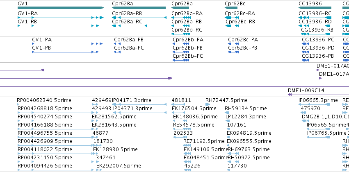Viewport: 349px width, 172px height.
Task: Open transcript Cpr62Bb-RC
Action: pyautogui.click(x=187, y=30)
